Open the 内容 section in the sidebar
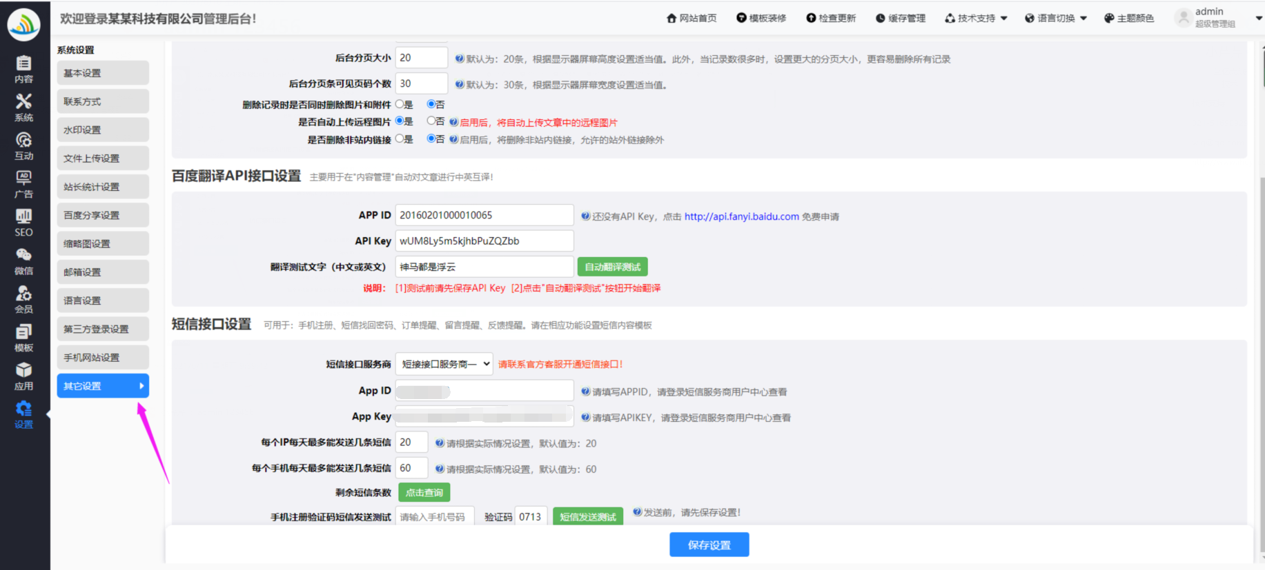This screenshot has width=1265, height=570. (x=23, y=70)
